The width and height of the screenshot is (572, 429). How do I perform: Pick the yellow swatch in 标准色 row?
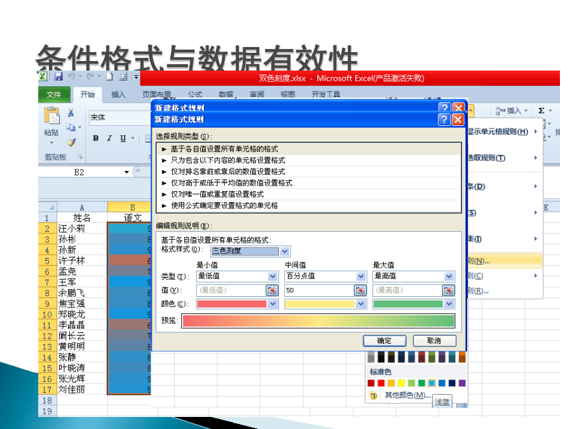click(x=402, y=383)
